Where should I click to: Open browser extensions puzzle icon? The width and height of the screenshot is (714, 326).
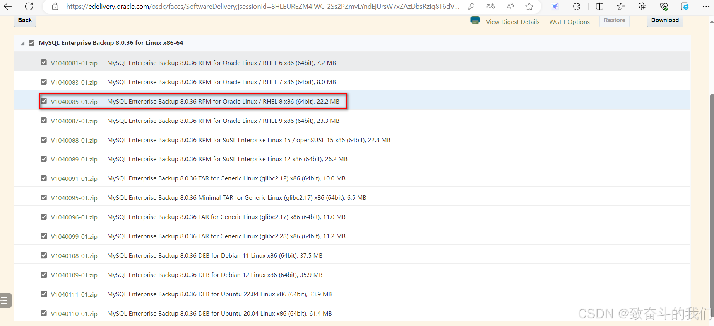576,6
